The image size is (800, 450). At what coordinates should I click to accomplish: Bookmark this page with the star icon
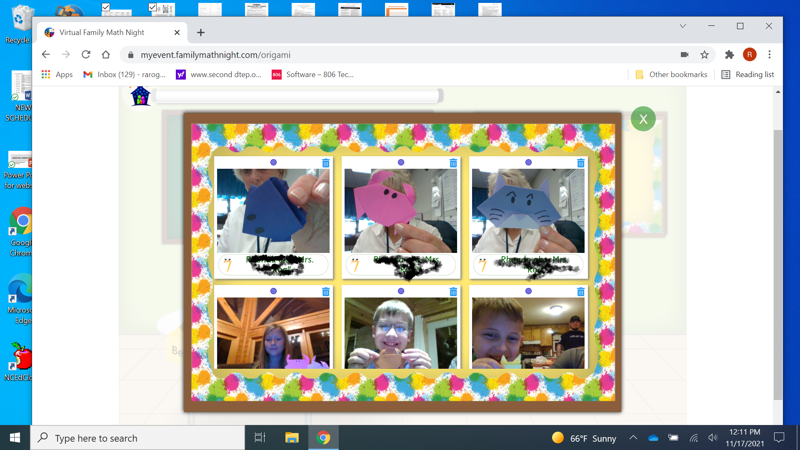tap(704, 55)
